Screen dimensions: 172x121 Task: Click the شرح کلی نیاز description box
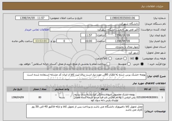[x=85, y=76]
